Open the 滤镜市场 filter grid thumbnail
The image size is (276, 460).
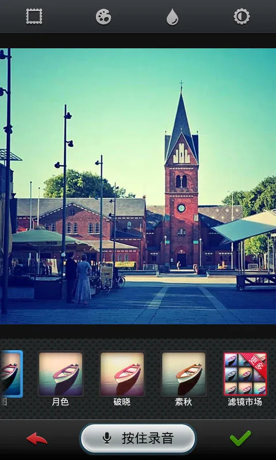point(245,374)
